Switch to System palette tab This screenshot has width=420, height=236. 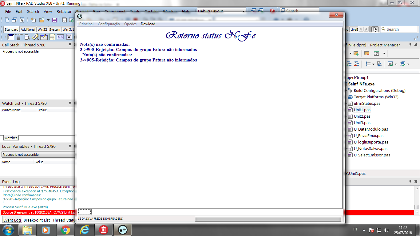pos(55,29)
